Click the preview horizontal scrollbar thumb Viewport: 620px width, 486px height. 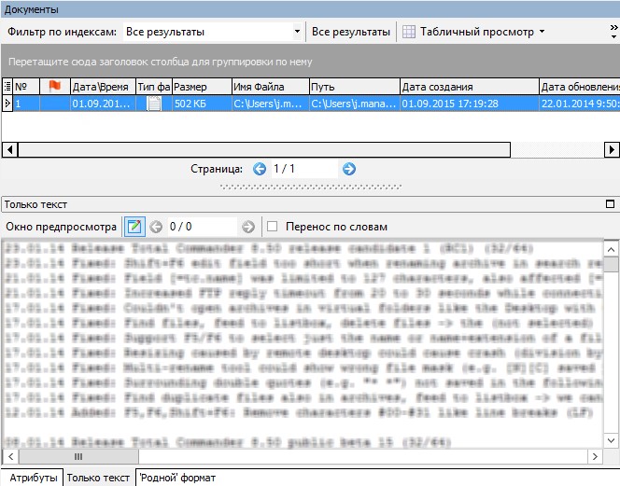[x=78, y=457]
